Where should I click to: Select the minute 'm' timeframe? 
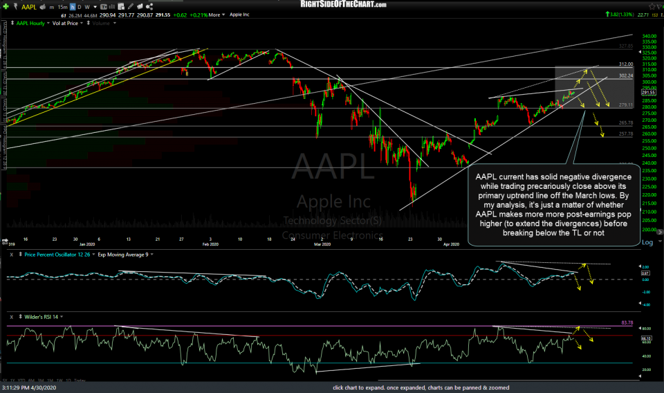pos(52,7)
